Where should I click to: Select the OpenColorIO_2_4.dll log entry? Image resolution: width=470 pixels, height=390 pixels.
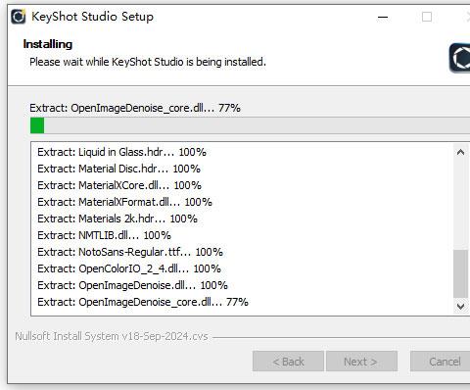pos(129,268)
